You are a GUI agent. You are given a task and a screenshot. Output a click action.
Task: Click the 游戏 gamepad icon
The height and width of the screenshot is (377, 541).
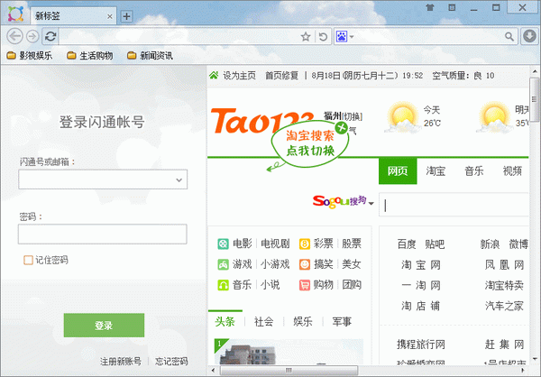[223, 265]
